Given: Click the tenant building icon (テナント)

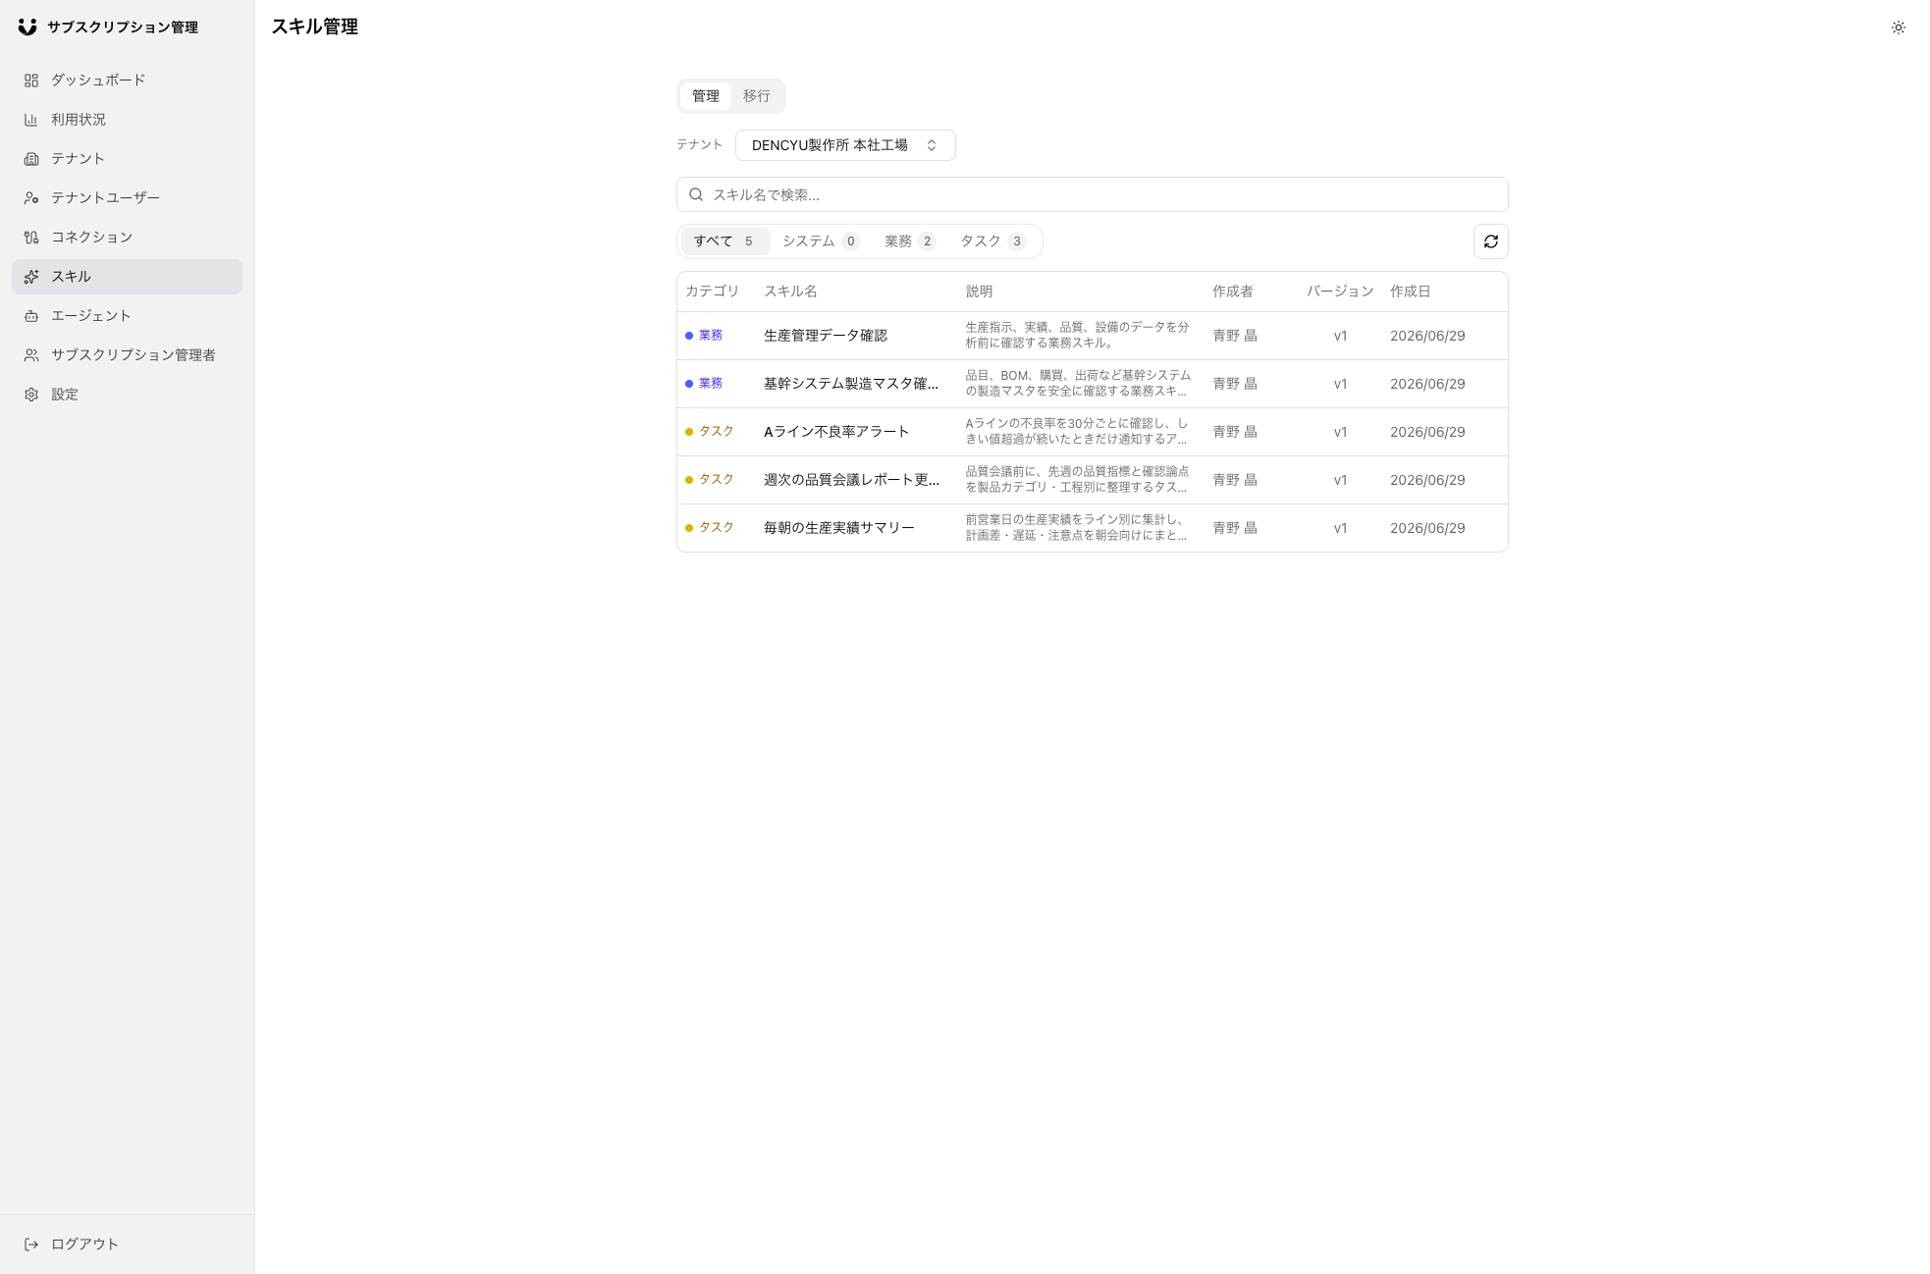Looking at the screenshot, I should [x=31, y=159].
